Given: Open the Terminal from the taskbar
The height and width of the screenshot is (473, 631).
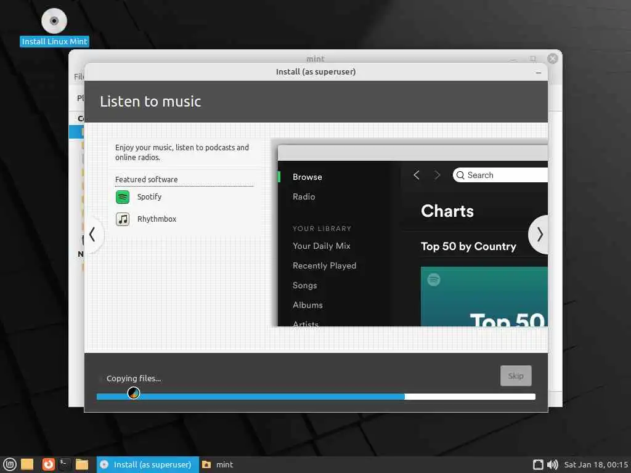Looking at the screenshot, I should point(65,464).
